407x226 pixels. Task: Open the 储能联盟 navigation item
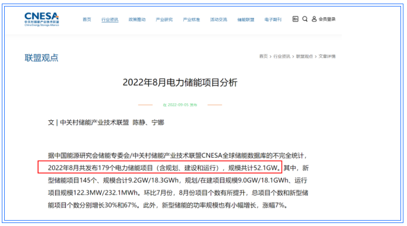246,20
